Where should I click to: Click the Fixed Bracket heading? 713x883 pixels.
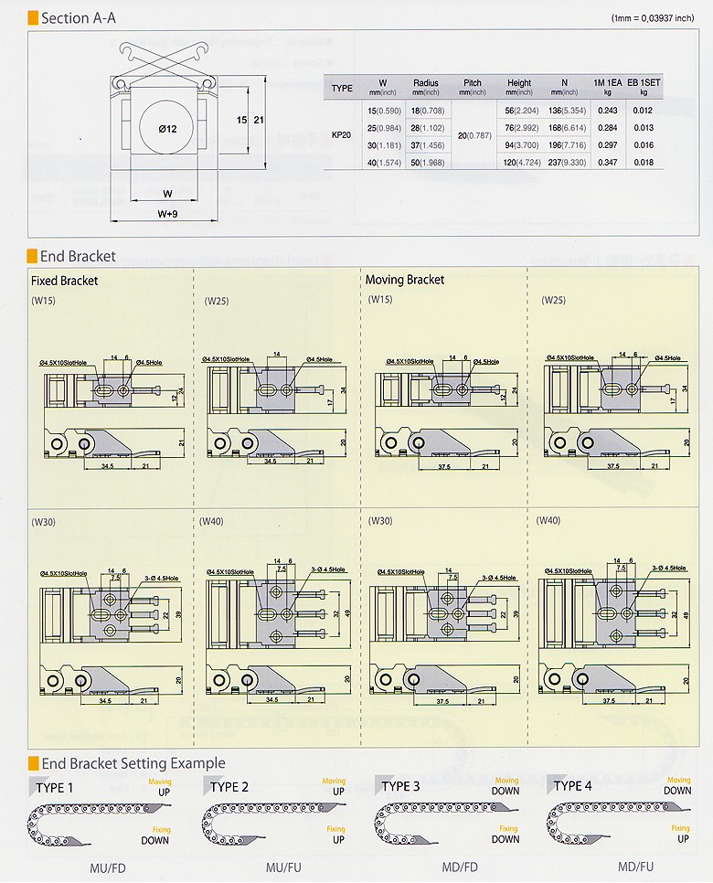64,281
